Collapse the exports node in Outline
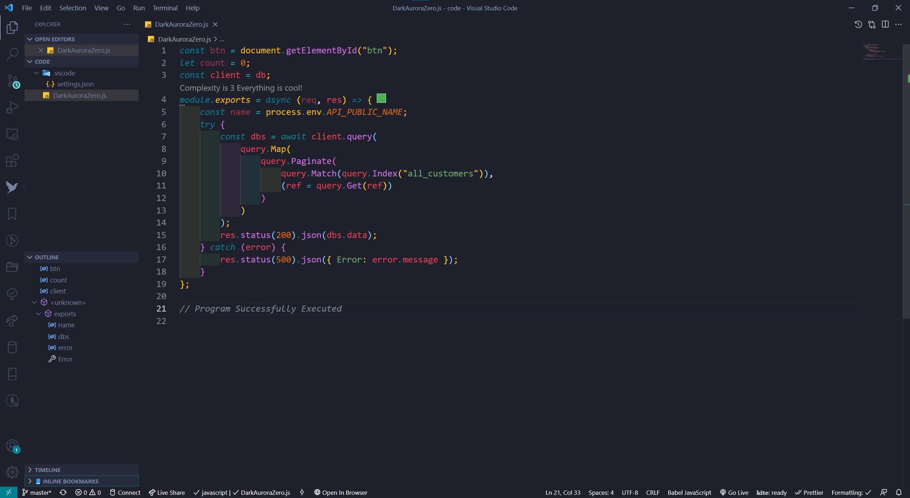 [38, 314]
